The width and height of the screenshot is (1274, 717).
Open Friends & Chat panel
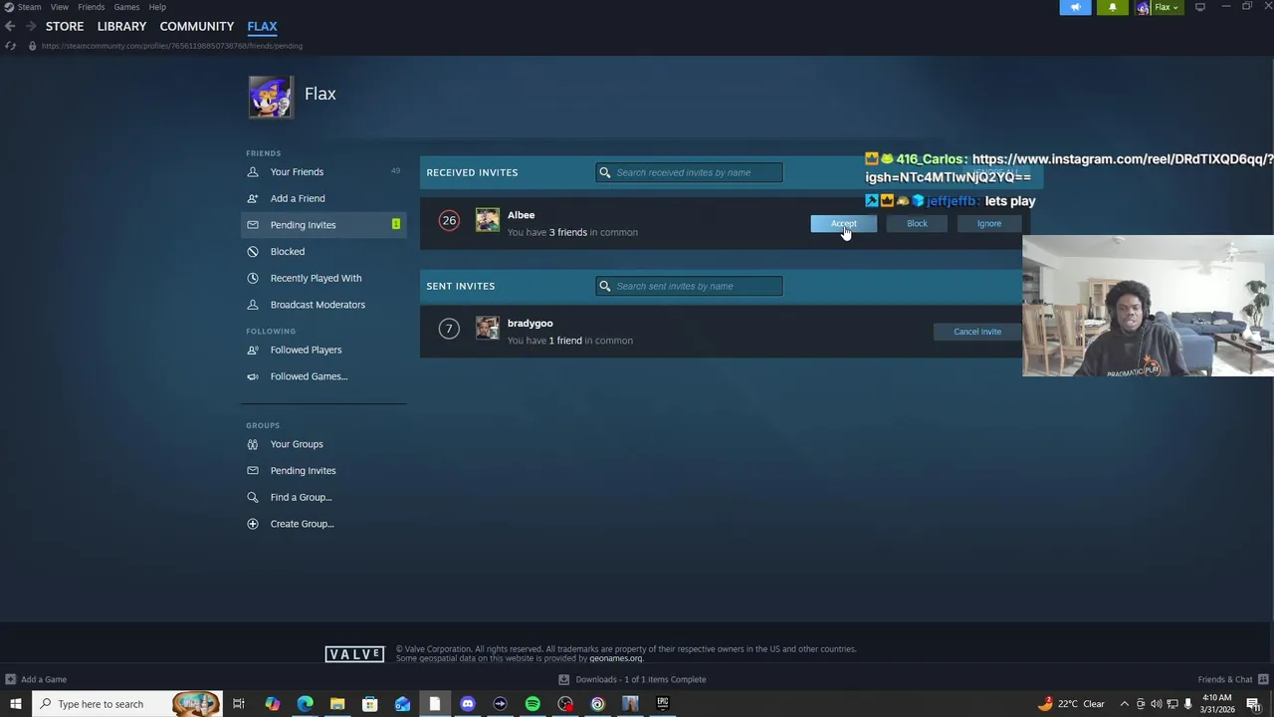(x=1231, y=679)
